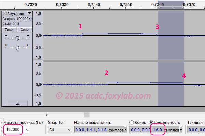Mute the track with Тихо button
The width and height of the screenshot is (205, 136).
(x=9, y=30)
